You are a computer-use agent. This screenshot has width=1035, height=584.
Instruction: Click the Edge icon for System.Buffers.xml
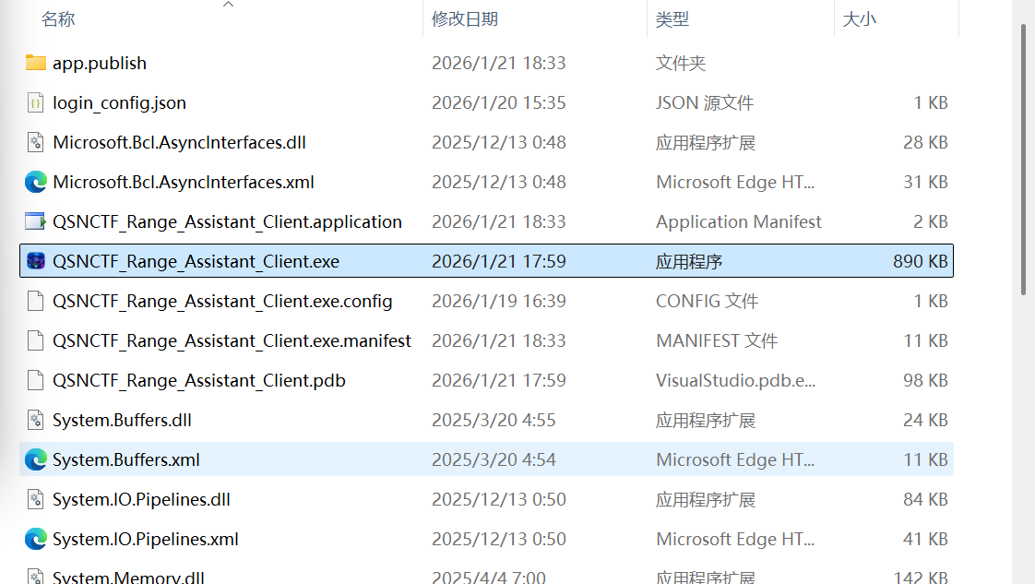(36, 459)
